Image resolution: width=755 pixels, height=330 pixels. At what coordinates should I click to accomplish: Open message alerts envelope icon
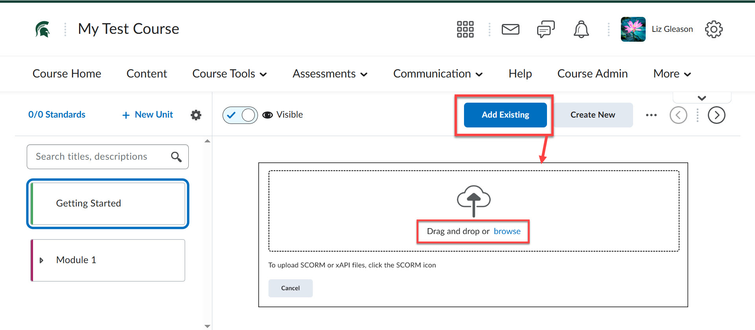(x=510, y=29)
